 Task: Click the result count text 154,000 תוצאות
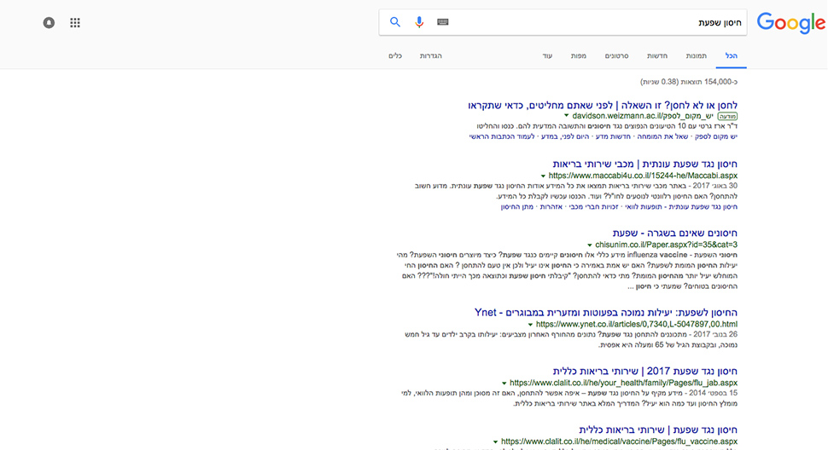(709, 82)
